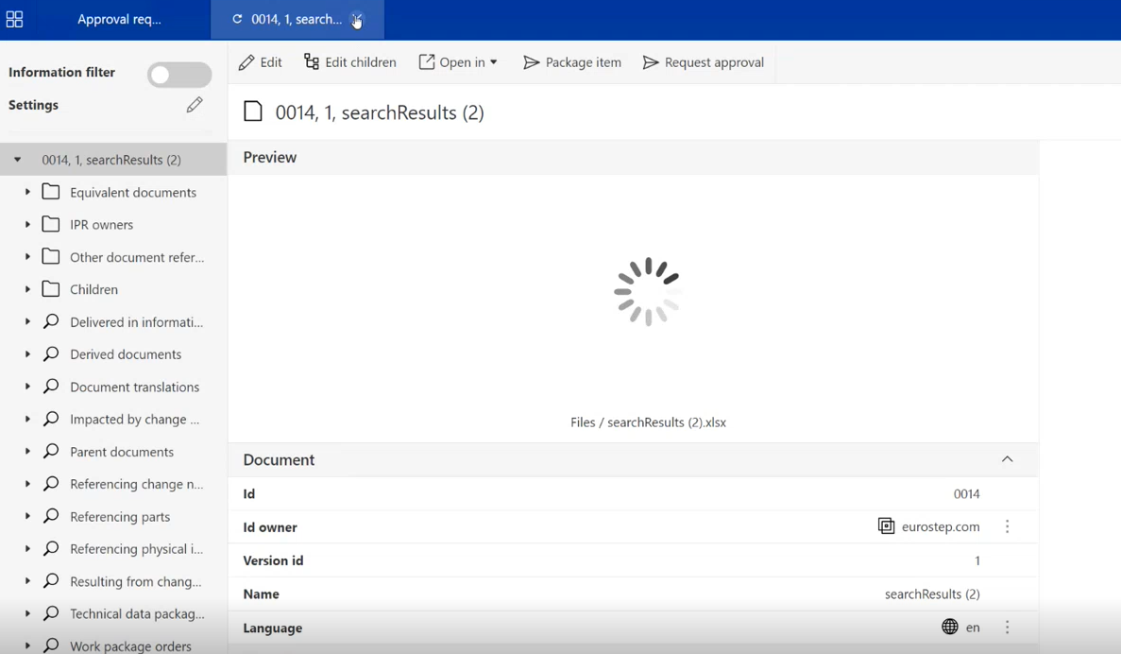Click the Request approval button
Screen dimensions: 1121x654
[704, 62]
